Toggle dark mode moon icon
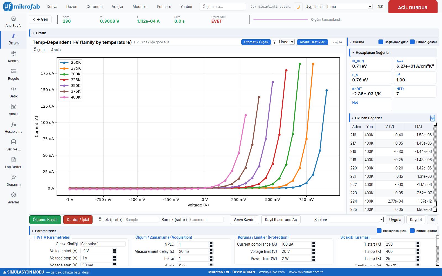Image resolution: width=442 pixels, height=276 pixels. tap(298, 7)
